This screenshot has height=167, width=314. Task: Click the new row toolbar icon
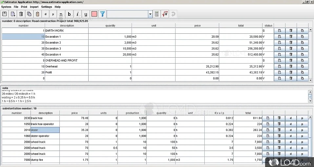[x=13, y=14]
